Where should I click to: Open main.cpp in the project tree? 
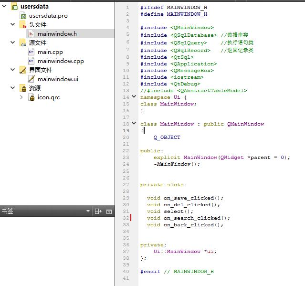click(x=50, y=52)
